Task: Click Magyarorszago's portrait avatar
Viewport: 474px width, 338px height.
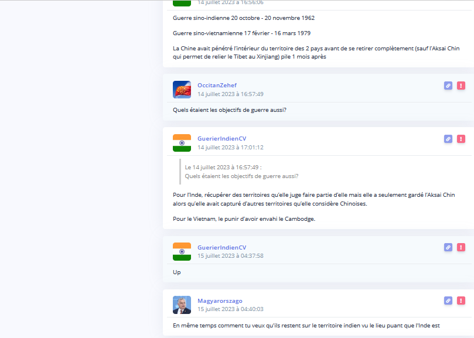Action: 182,305
